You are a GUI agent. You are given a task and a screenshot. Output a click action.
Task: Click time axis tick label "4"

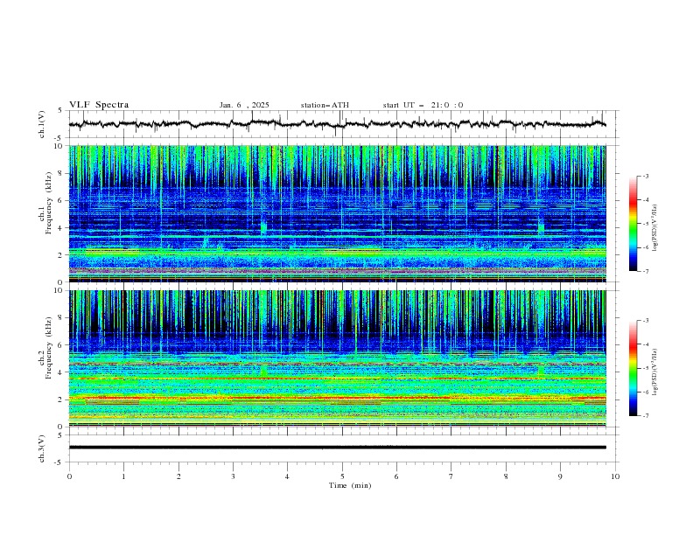287,476
